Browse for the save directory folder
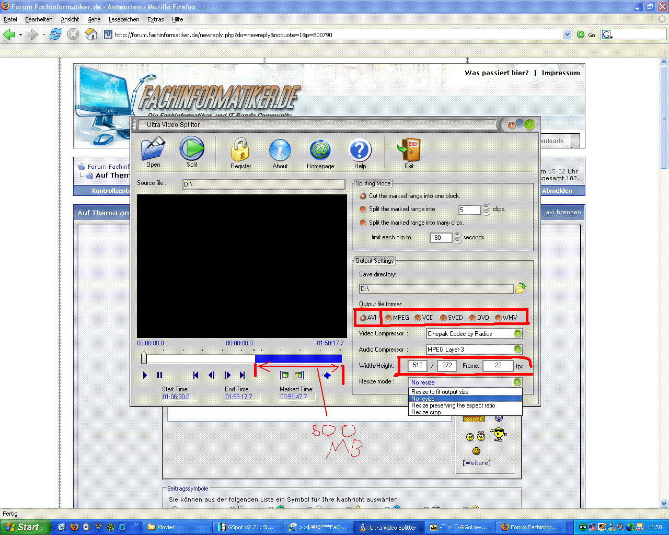 coord(521,288)
